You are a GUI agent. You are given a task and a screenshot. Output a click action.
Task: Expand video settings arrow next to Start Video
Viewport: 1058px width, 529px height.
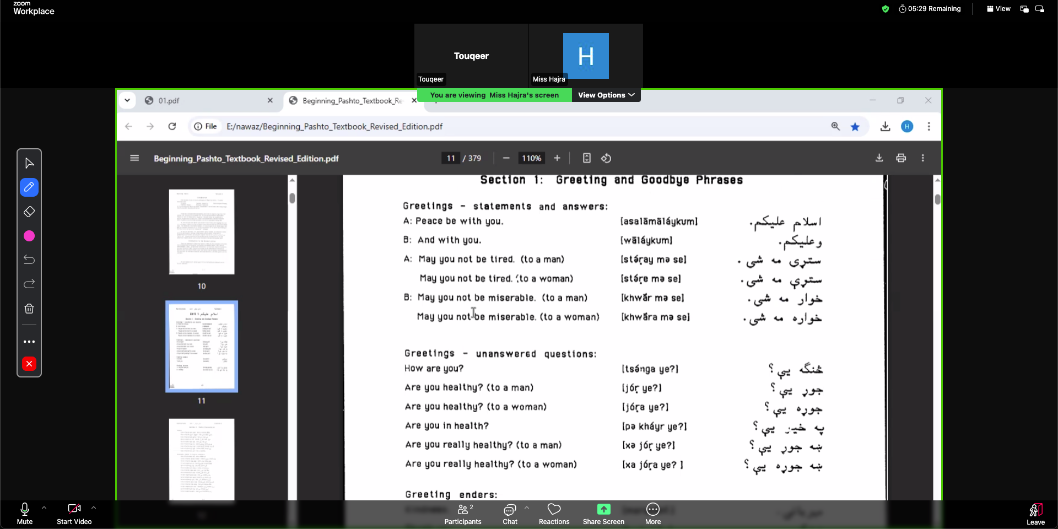(x=94, y=508)
